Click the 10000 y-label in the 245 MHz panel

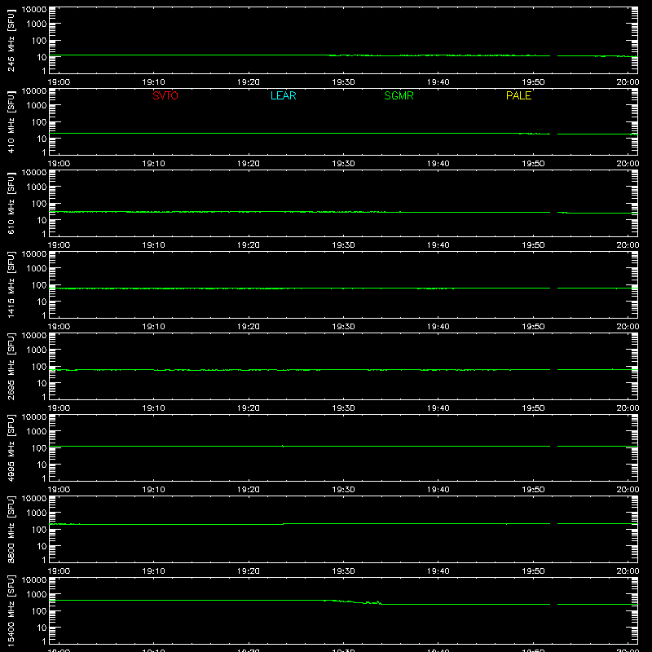coord(34,10)
